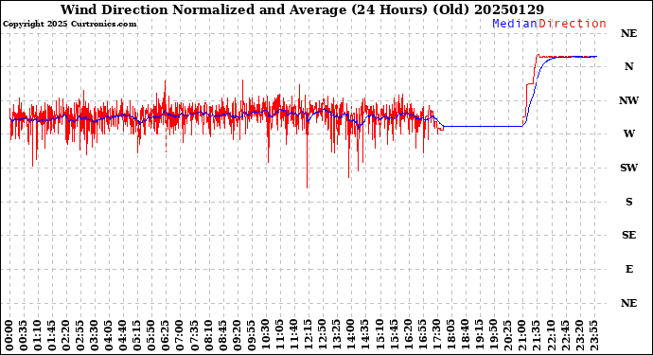Click the 14:00 time label
This screenshot has height=355, width=653.
[x=351, y=336]
